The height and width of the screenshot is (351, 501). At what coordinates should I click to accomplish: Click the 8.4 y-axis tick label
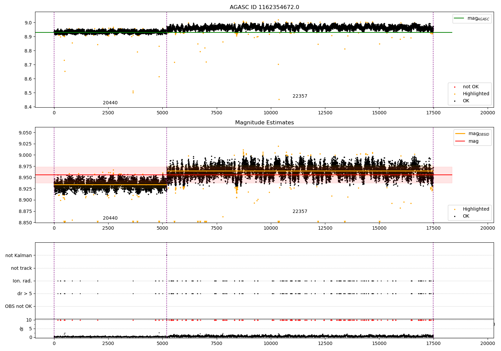tap(28, 107)
